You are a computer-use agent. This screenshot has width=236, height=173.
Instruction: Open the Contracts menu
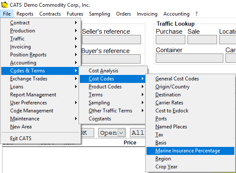(x=50, y=14)
